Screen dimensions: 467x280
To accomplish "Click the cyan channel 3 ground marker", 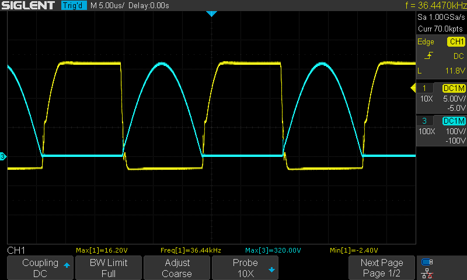I will [x=3, y=156].
